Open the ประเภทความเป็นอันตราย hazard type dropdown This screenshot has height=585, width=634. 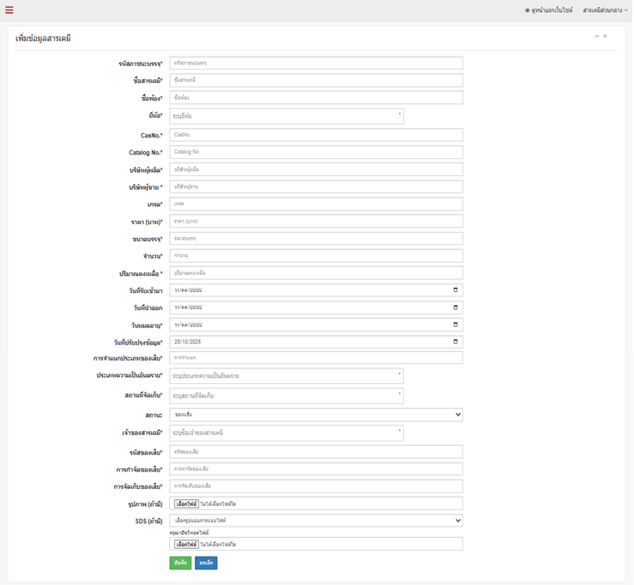click(x=287, y=375)
